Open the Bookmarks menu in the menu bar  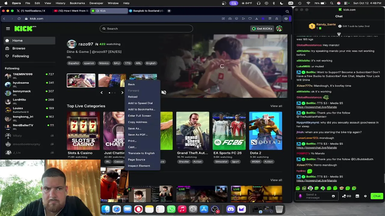click(x=77, y=3)
